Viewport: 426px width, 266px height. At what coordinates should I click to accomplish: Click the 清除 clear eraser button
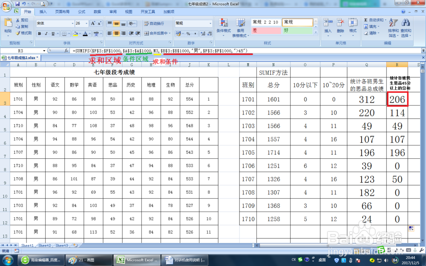371,33
